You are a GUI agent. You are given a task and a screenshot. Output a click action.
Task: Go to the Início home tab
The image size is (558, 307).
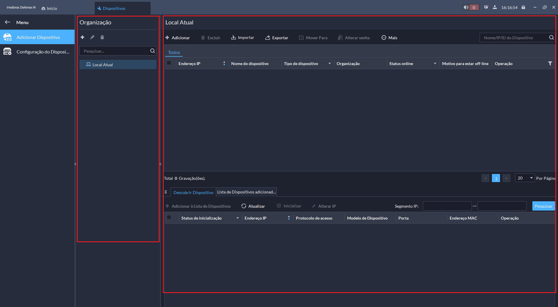point(49,8)
